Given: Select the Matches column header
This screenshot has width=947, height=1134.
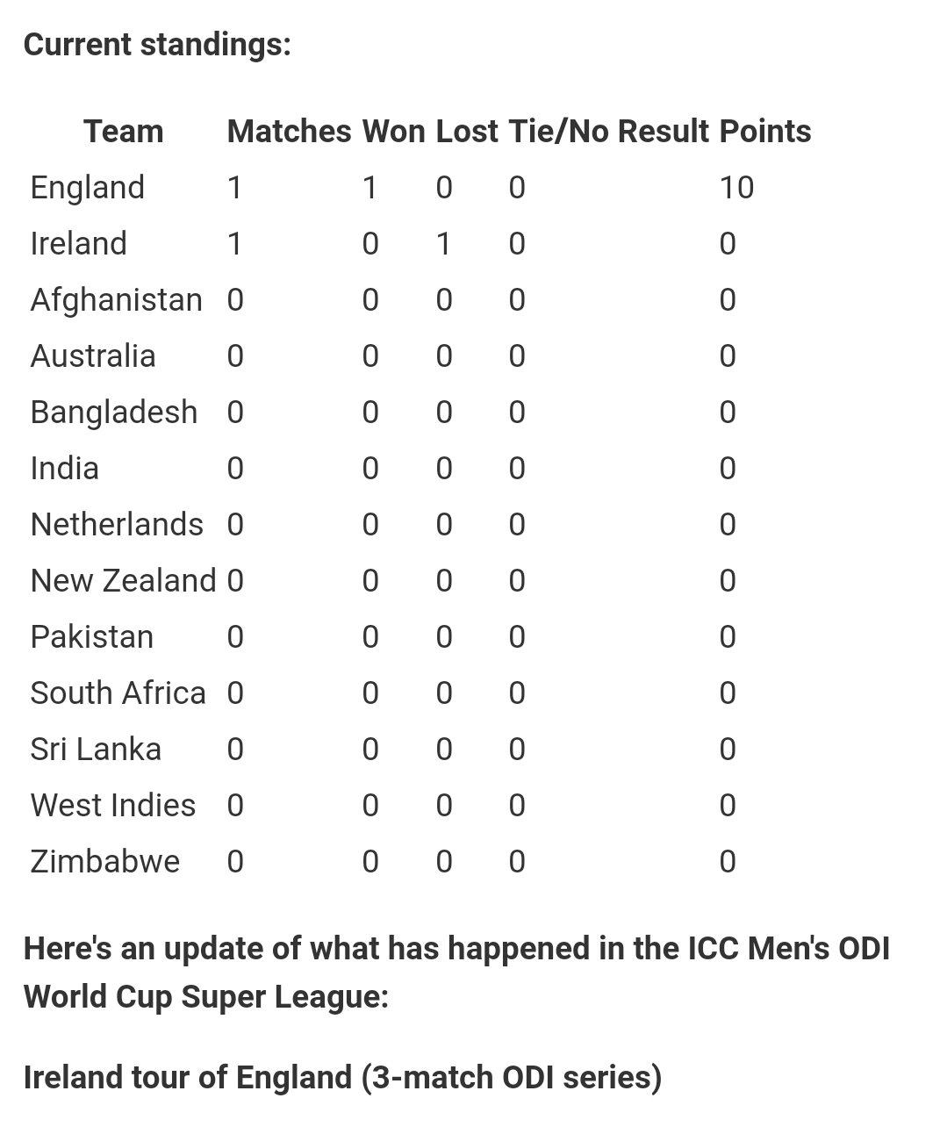Looking at the screenshot, I should point(289,131).
